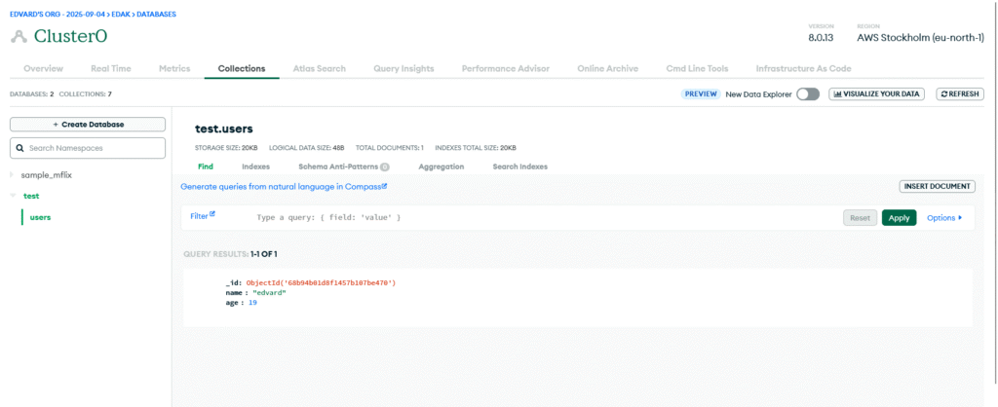998x407 pixels.
Task: Click Insert Document button
Action: click(x=936, y=186)
